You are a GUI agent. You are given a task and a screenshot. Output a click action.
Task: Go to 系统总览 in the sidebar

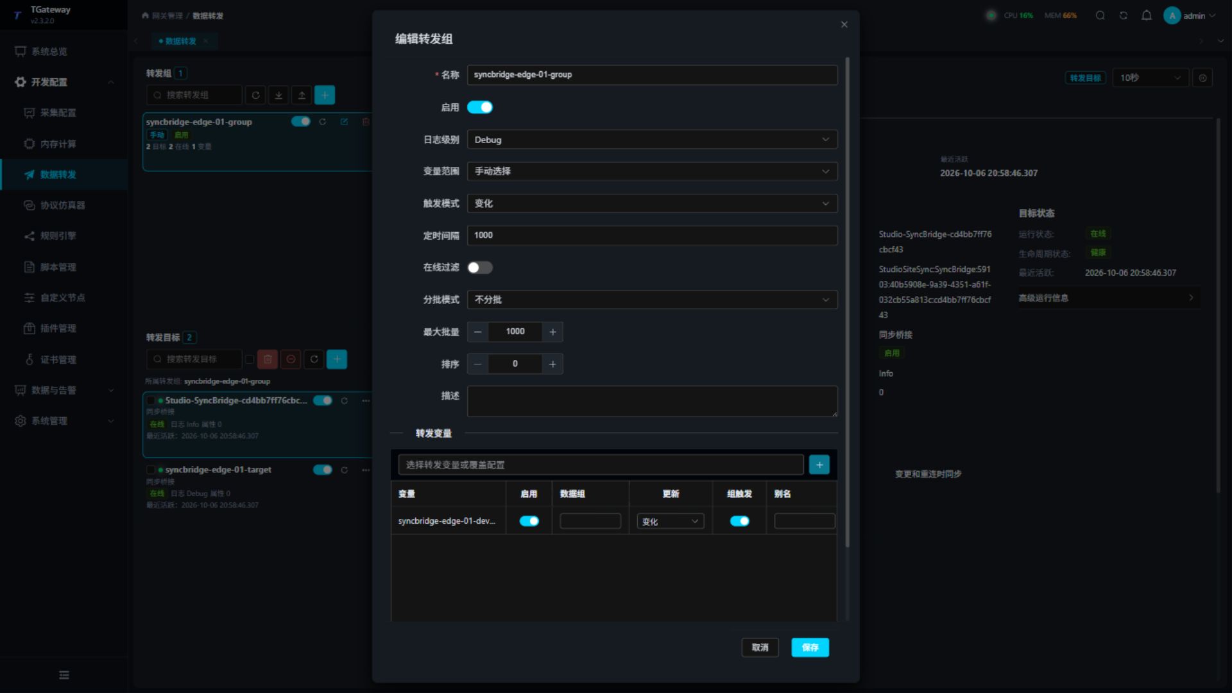click(49, 51)
